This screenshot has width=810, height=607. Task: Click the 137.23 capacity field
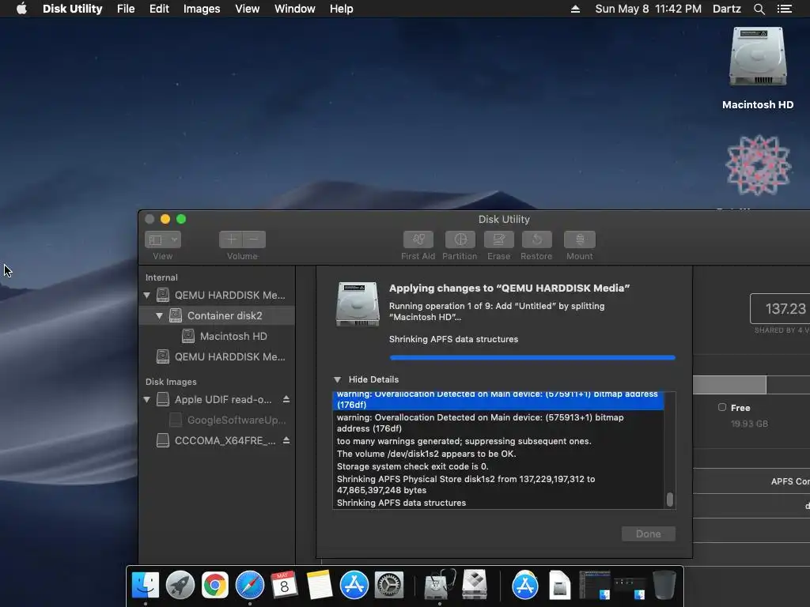click(x=779, y=309)
